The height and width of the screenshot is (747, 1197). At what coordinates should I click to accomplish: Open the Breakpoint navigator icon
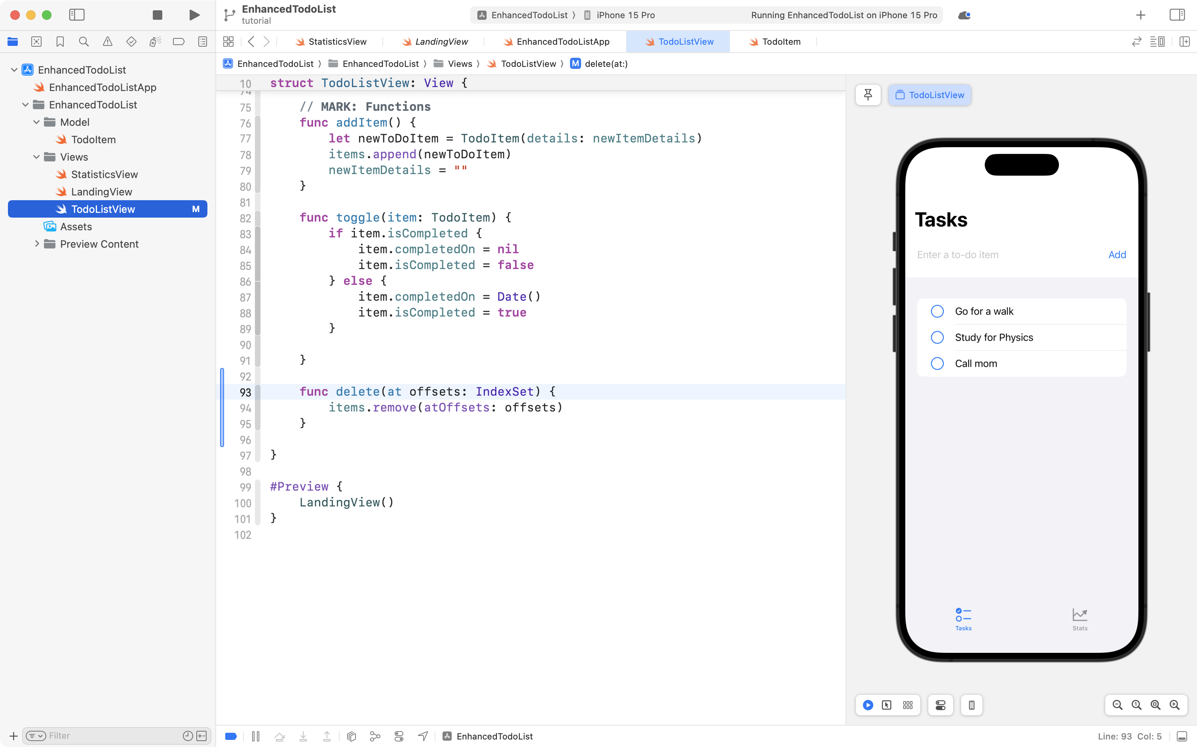(179, 42)
